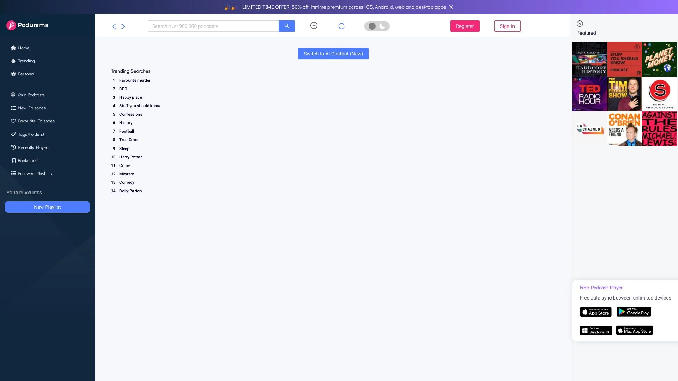Viewport: 678px width, 381px height.
Task: Open Stuff You Should Know thumbnail
Action: [x=625, y=59]
